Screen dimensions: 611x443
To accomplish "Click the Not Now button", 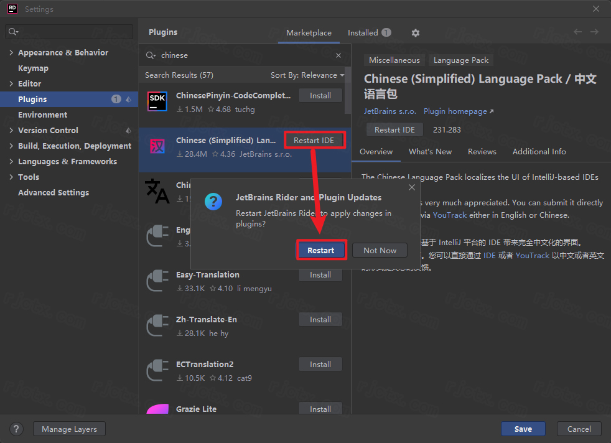I will point(380,251).
